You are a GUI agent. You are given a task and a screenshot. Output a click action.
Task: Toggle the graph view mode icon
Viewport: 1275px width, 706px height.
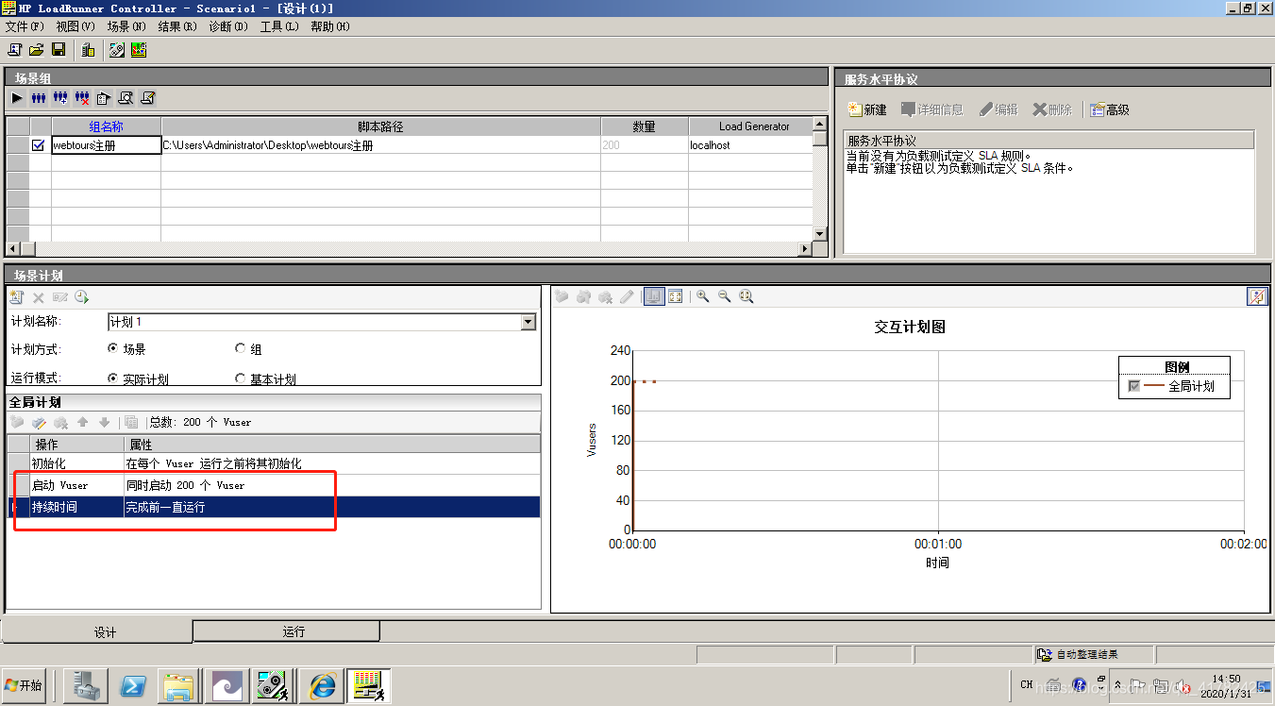(x=654, y=296)
